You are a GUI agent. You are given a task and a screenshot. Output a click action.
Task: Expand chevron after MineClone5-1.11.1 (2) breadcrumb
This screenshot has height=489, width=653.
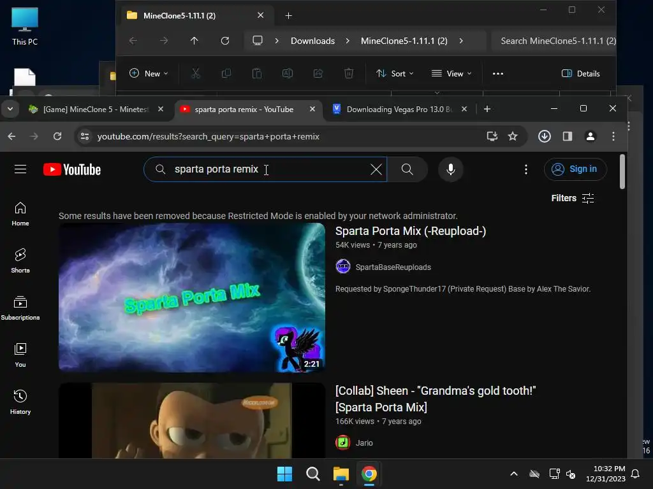(x=461, y=41)
